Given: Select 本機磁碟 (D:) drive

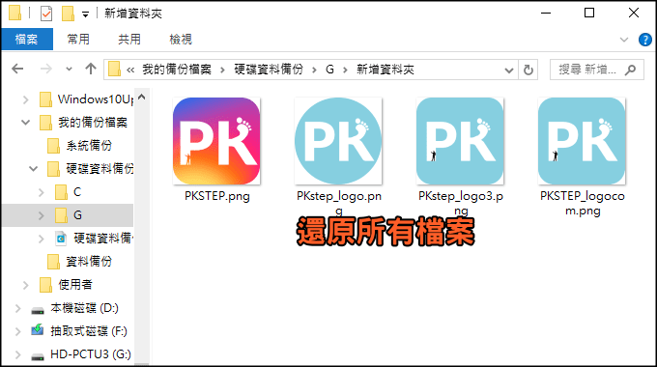Looking at the screenshot, I should [x=84, y=308].
